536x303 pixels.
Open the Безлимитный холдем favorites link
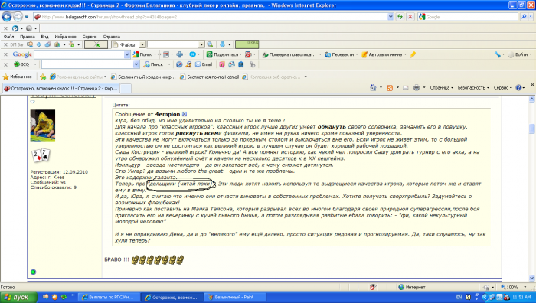tap(143, 77)
